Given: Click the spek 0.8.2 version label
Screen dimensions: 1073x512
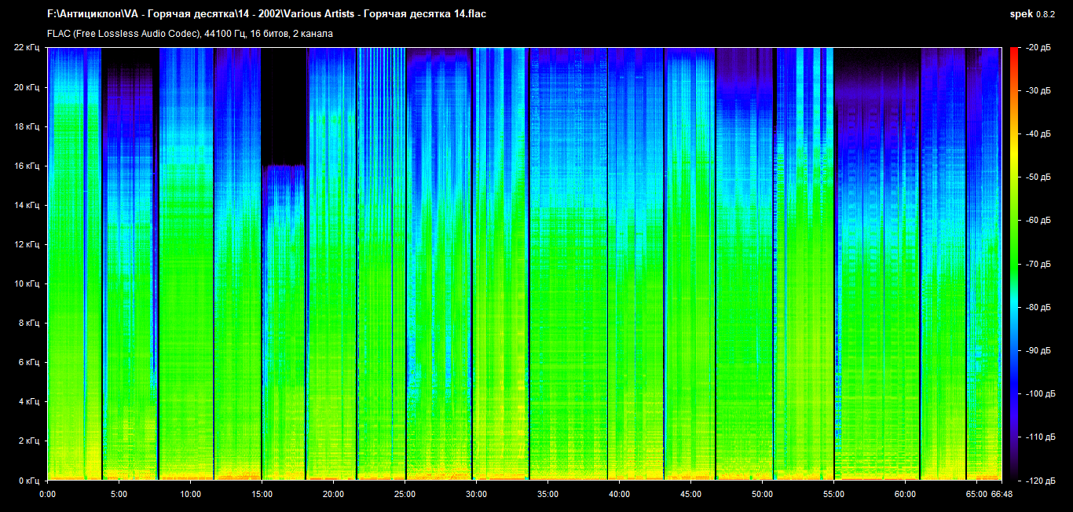Looking at the screenshot, I should [x=1033, y=14].
